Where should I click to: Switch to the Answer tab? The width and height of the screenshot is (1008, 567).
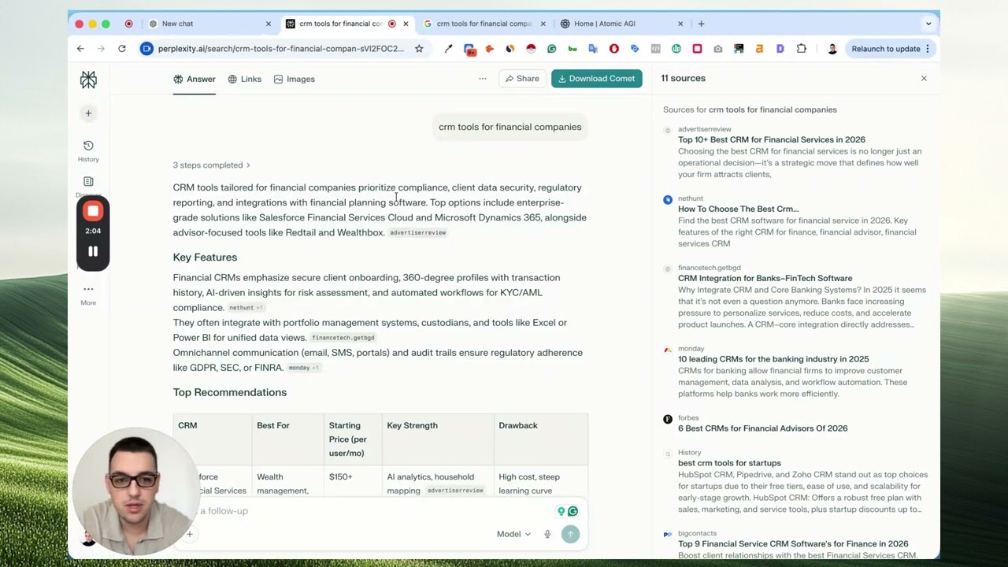(195, 79)
